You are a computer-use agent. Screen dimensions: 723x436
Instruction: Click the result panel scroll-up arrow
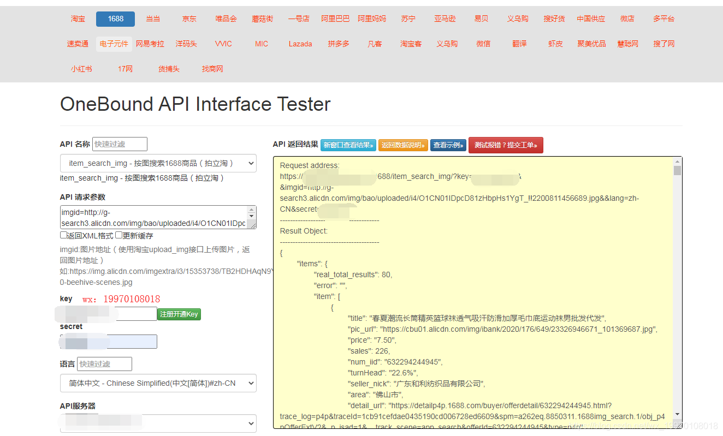(x=677, y=162)
